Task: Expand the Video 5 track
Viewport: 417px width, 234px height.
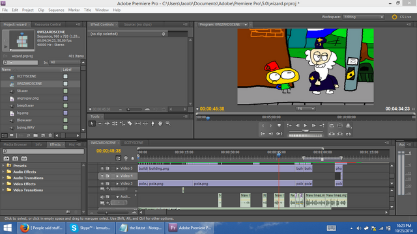Action: pyautogui.click(x=117, y=168)
